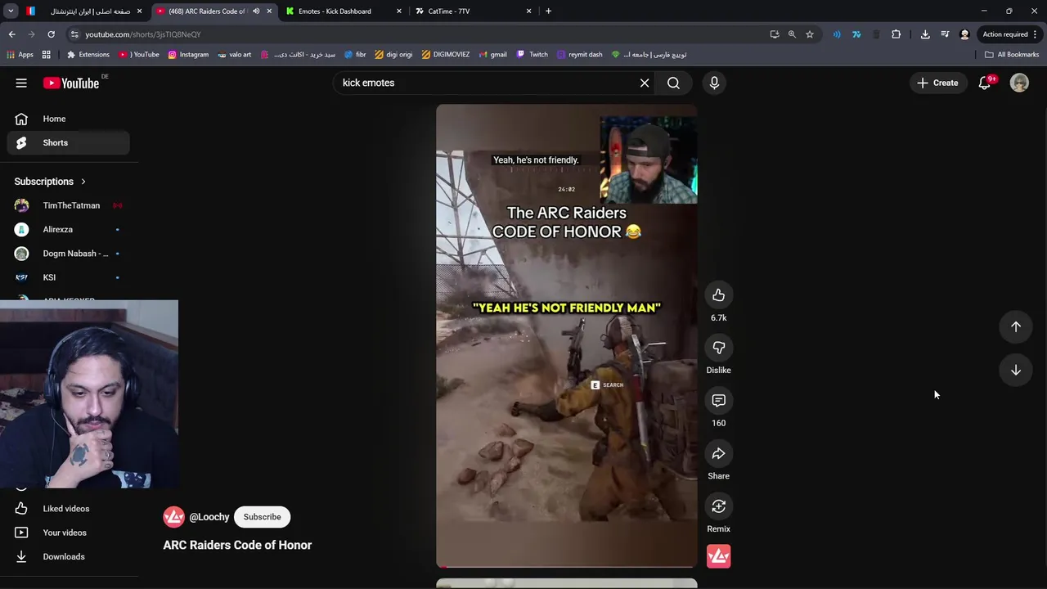Open Apps in bookmarks bar
This screenshot has height=589, width=1047.
20,55
